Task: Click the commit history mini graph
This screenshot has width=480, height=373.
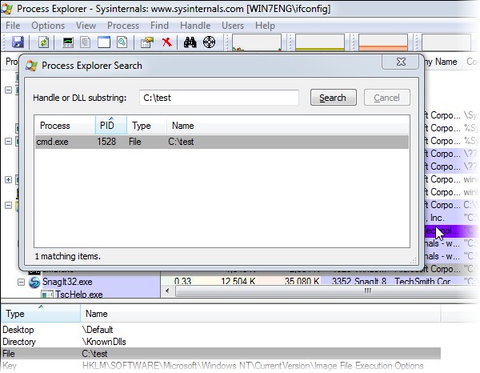Action: (x=320, y=42)
